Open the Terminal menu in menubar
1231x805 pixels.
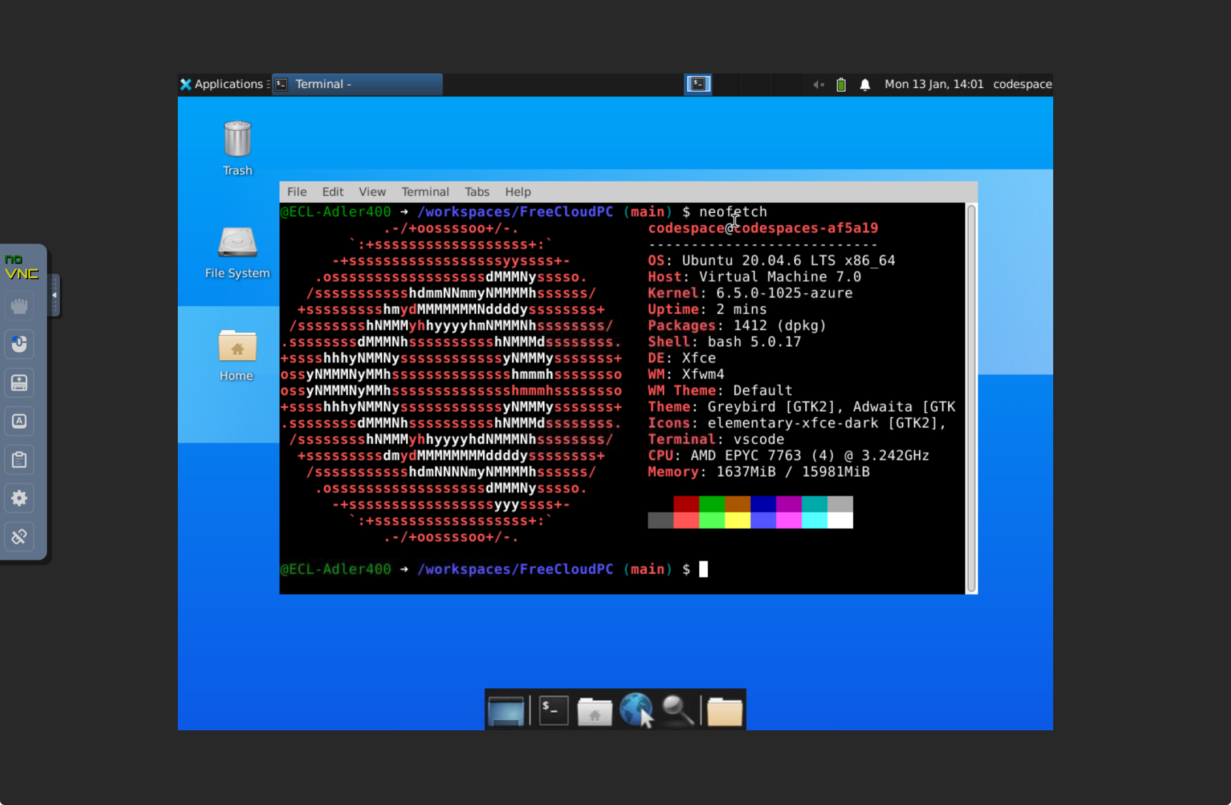click(x=425, y=192)
